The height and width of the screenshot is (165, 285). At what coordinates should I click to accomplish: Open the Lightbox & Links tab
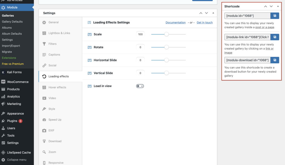tap(59, 33)
